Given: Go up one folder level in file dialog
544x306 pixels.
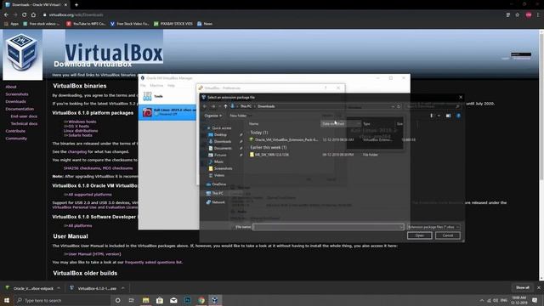Looking at the screenshot, I should pyautogui.click(x=225, y=106).
